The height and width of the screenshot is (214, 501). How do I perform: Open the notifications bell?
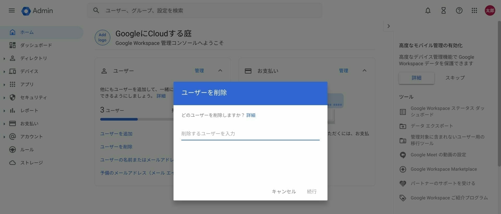[428, 10]
